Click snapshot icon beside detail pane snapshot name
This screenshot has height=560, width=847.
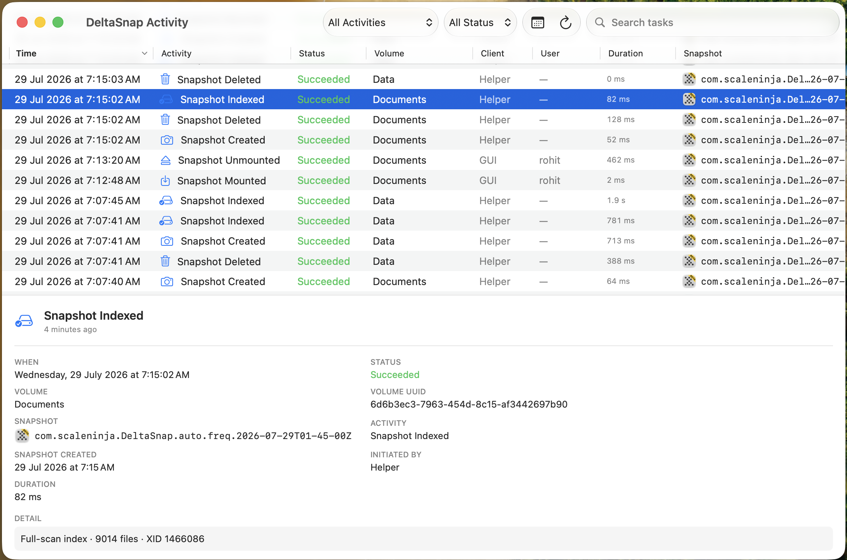click(x=22, y=436)
